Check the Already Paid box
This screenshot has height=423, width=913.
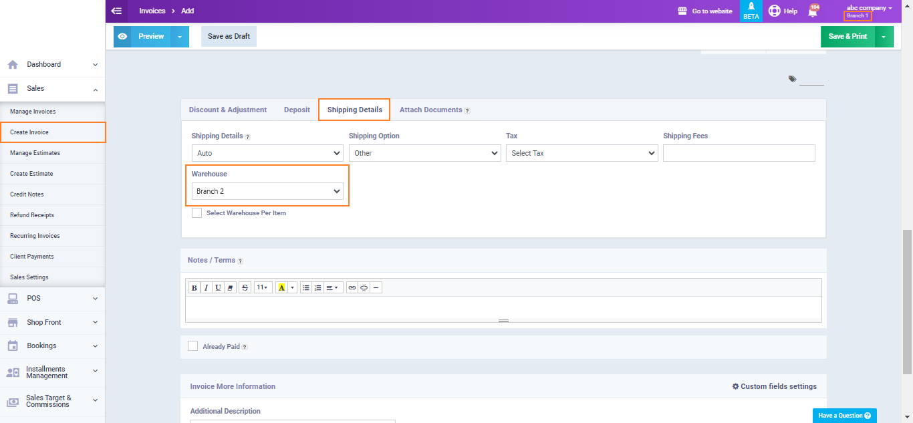(x=193, y=346)
